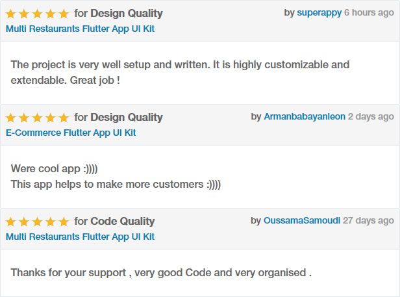Visit OussamaSamoudi's profile link
This screenshot has height=297, width=400.
coord(302,220)
